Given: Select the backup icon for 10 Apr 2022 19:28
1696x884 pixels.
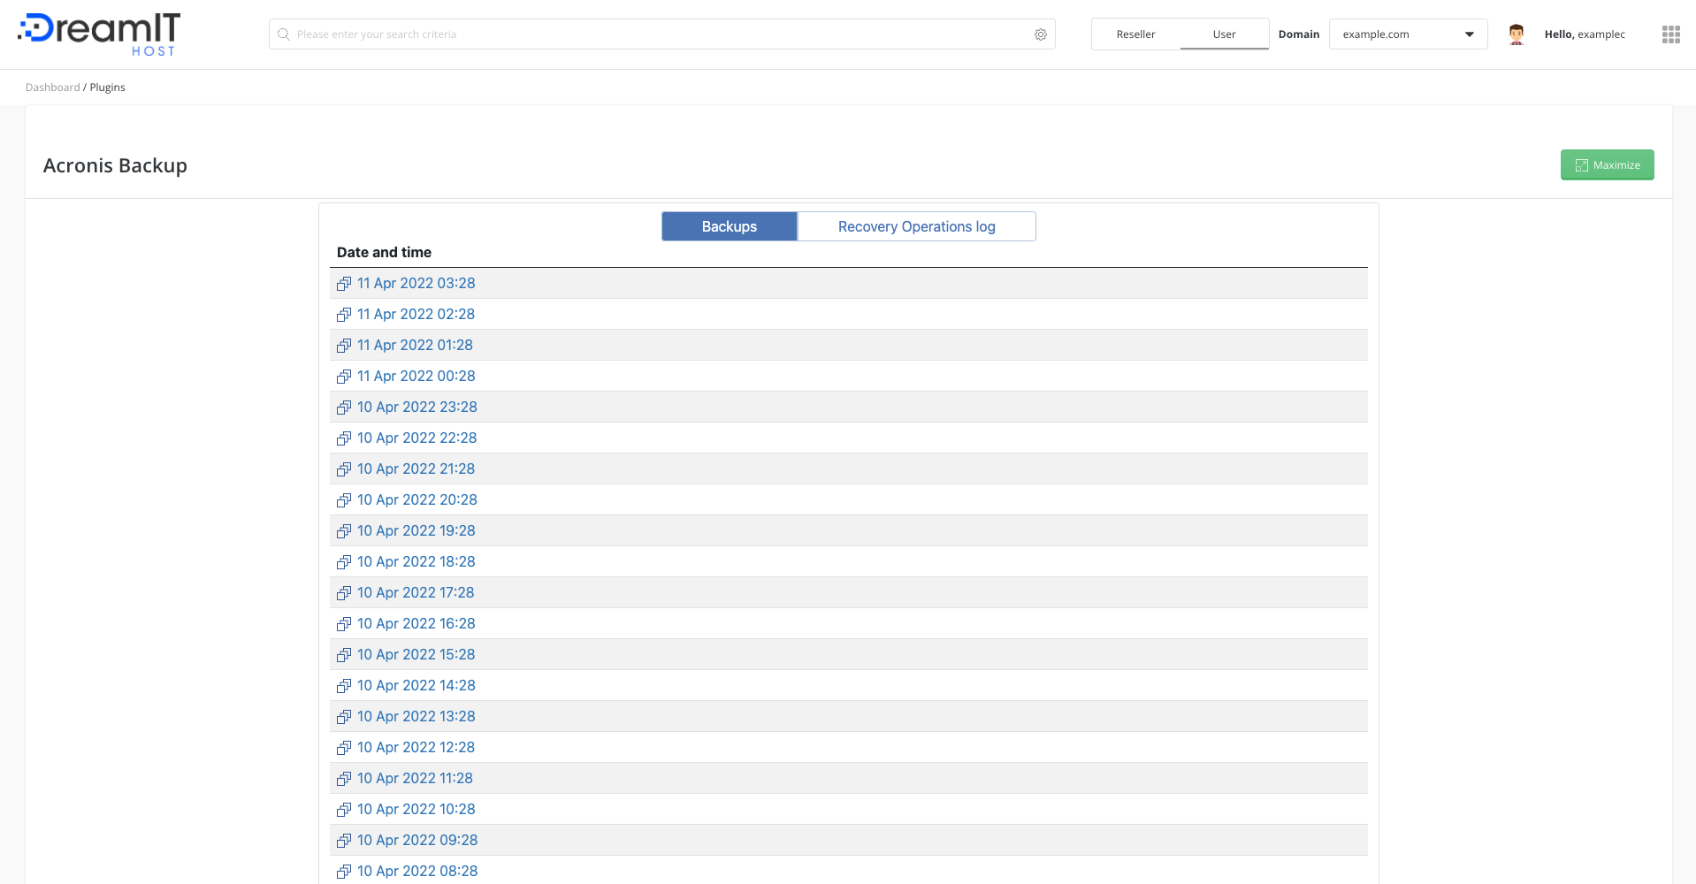Looking at the screenshot, I should [x=343, y=531].
